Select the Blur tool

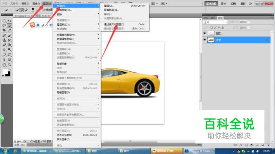4,49
